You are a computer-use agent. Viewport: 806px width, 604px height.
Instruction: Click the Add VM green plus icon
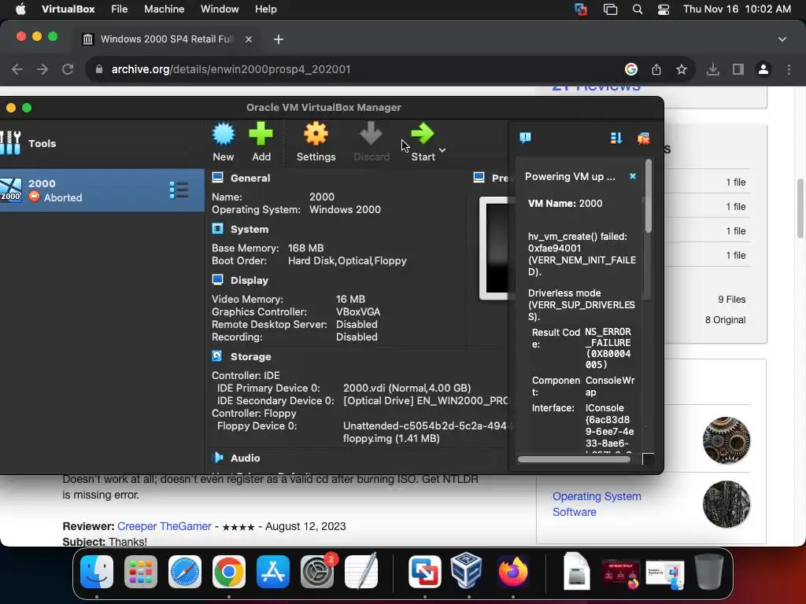(x=261, y=134)
